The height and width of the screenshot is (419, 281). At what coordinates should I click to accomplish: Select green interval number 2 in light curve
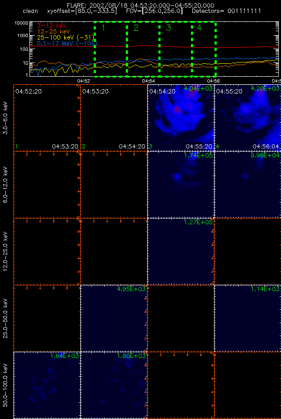(x=136, y=28)
